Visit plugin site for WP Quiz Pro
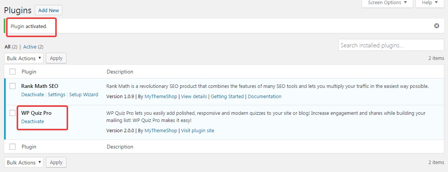Viewport: 448px width, 172px height. (198, 131)
